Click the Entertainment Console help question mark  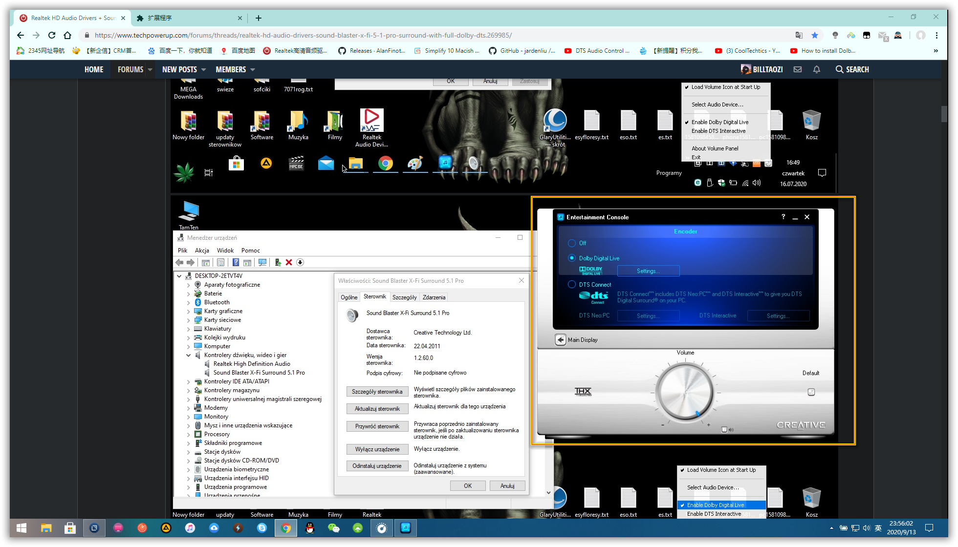[x=783, y=217]
